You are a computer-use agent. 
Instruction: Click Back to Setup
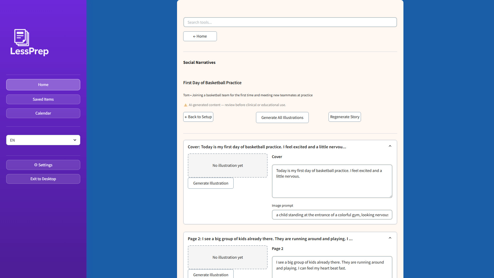click(198, 117)
